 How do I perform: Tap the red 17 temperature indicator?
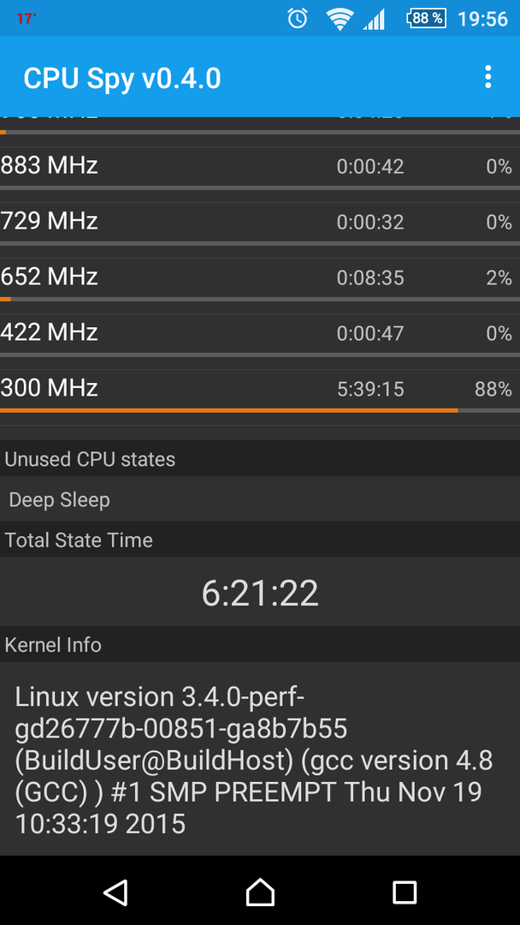(26, 18)
